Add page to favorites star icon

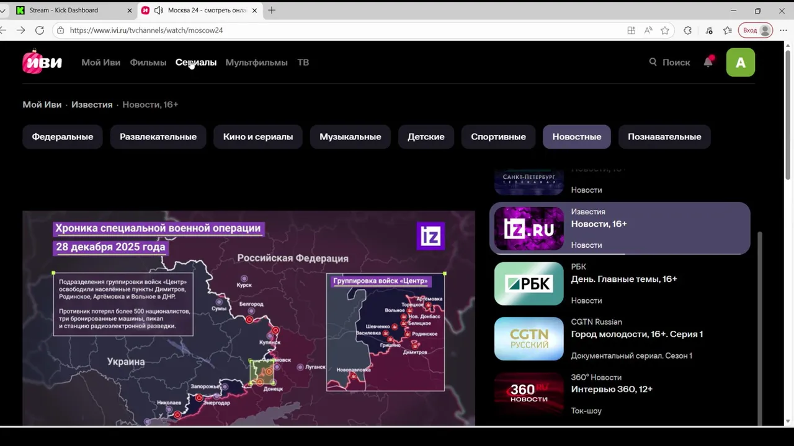coord(665,30)
